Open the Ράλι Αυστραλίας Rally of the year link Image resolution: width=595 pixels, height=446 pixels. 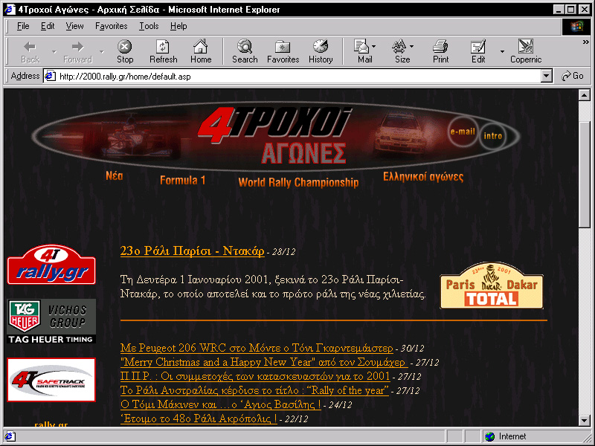[x=254, y=390]
